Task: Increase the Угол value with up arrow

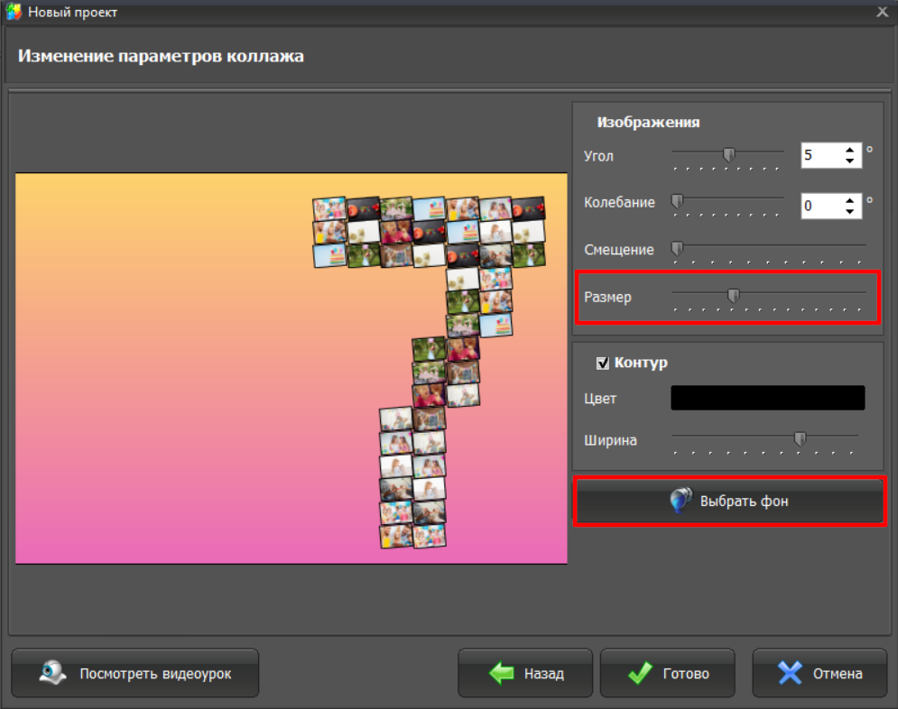Action: pos(849,150)
